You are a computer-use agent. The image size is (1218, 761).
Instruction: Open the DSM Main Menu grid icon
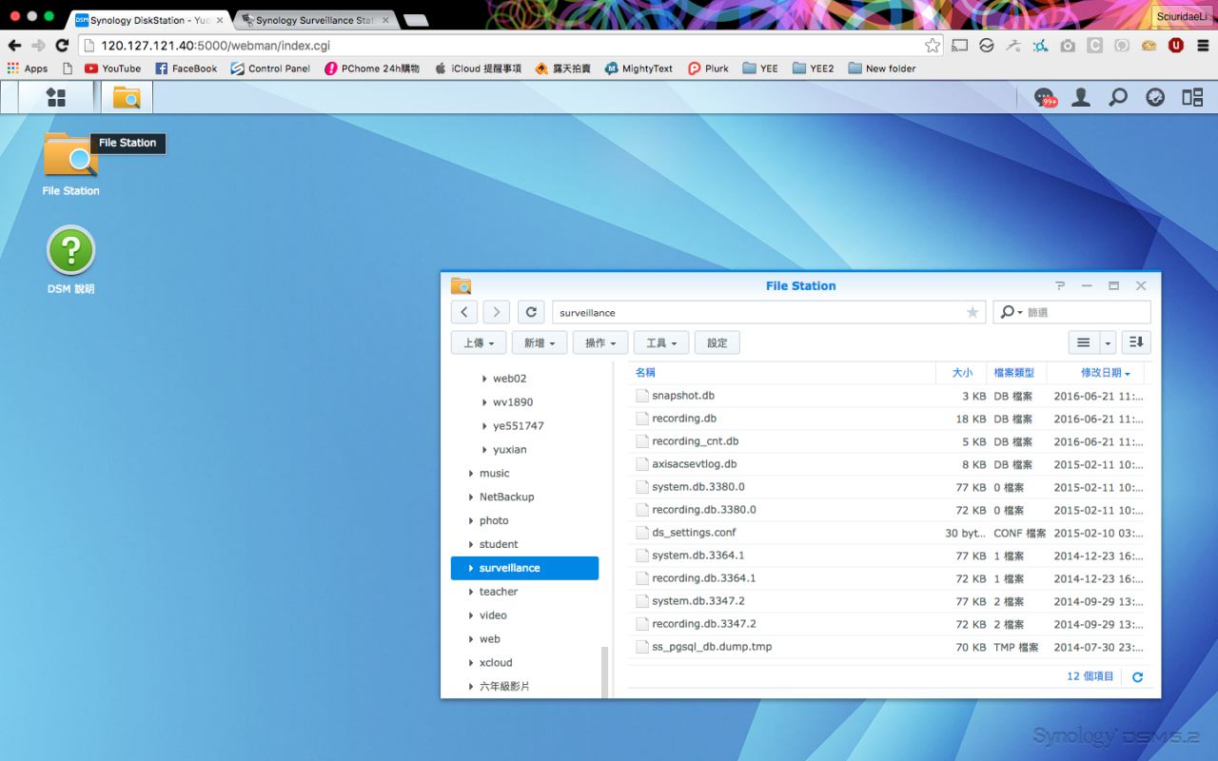[56, 97]
